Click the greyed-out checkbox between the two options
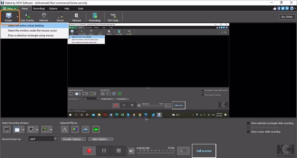This screenshot has height=158, width=297. [248, 128]
